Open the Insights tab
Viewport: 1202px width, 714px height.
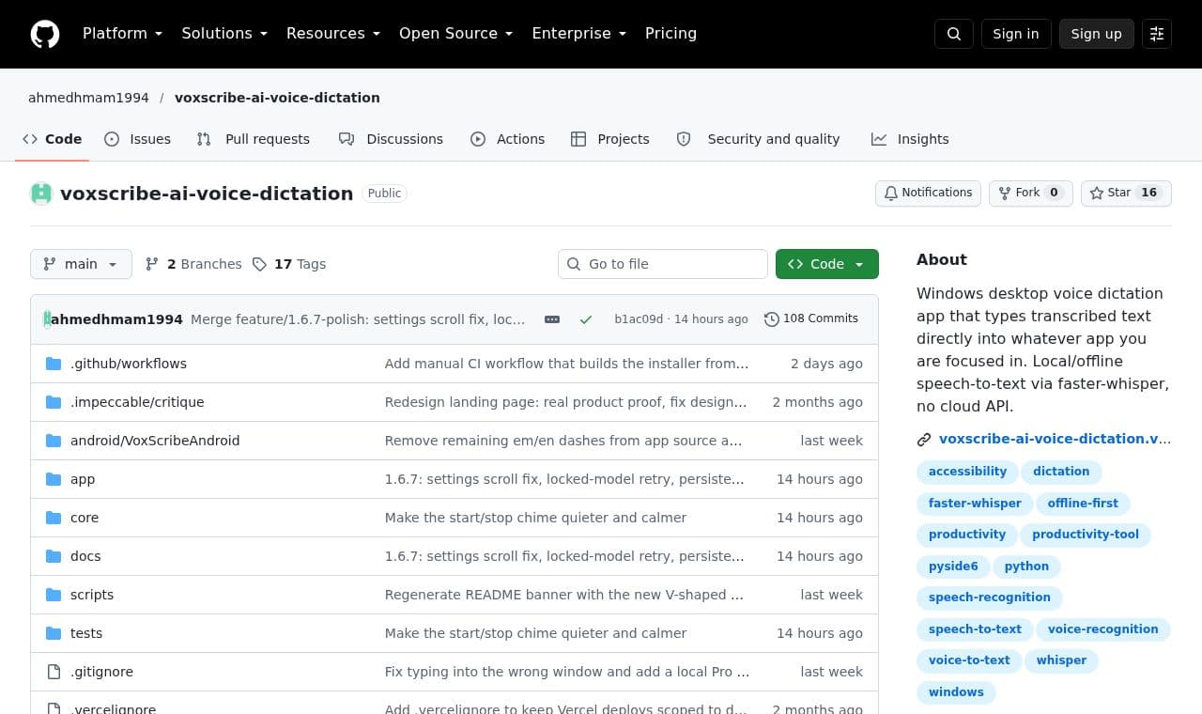click(x=910, y=139)
